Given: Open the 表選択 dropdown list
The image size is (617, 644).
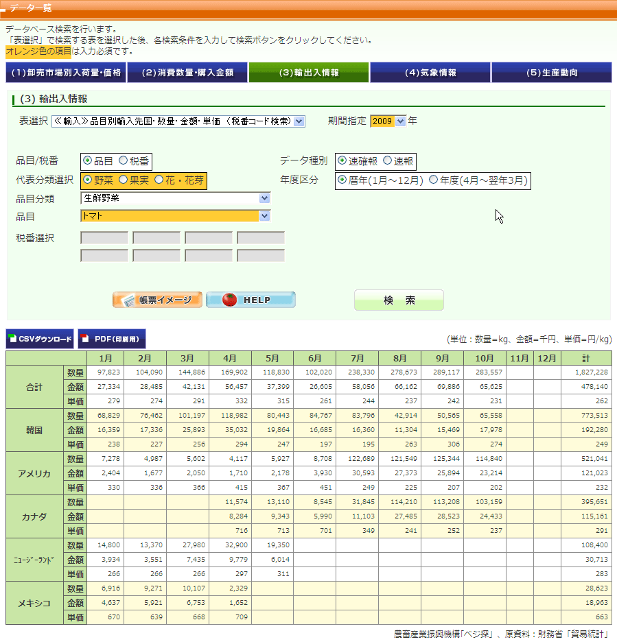Looking at the screenshot, I should pos(299,121).
